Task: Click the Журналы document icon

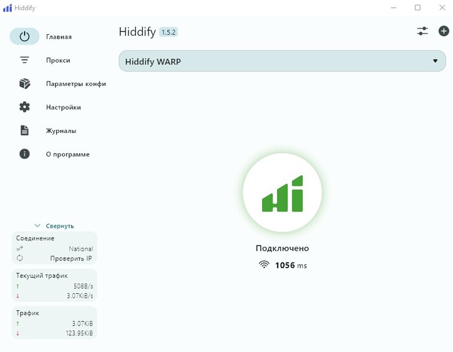Action: click(x=25, y=130)
